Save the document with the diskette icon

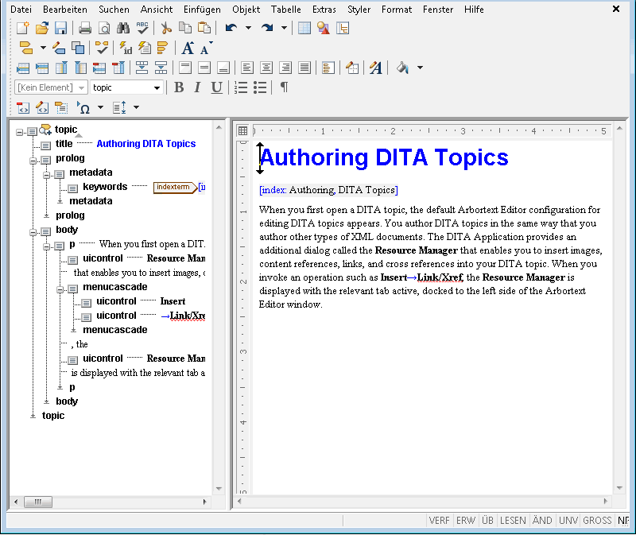point(61,28)
